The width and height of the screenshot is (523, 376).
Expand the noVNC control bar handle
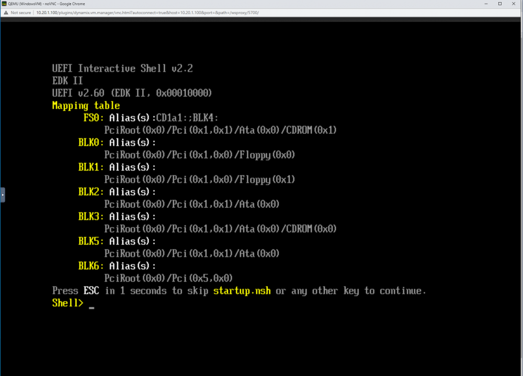(x=3, y=195)
